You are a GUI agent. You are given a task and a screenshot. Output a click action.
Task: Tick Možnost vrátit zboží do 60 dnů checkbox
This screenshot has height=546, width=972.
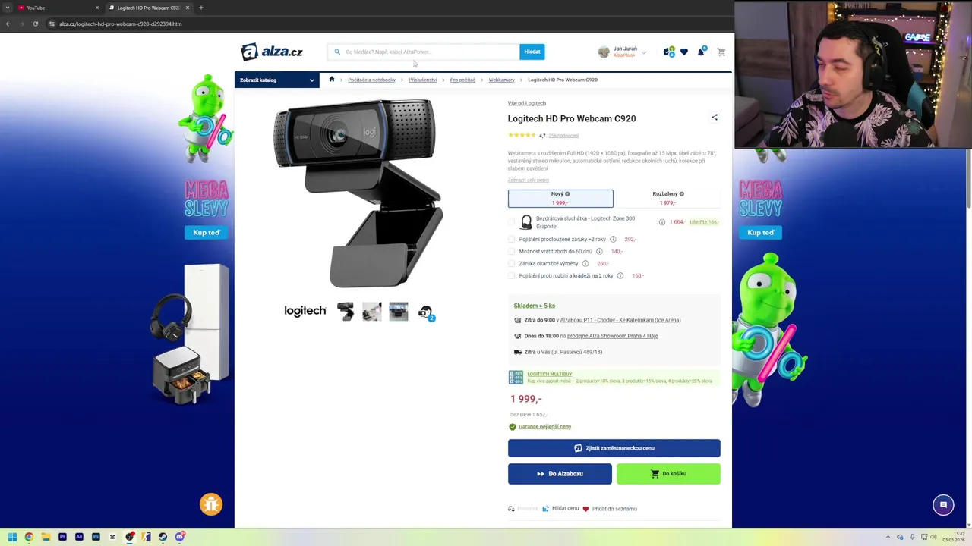point(511,252)
